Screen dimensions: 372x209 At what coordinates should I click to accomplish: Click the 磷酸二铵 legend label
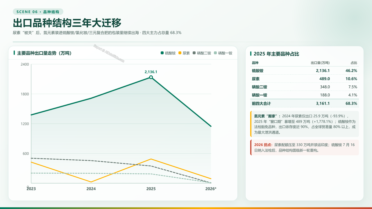(204, 53)
